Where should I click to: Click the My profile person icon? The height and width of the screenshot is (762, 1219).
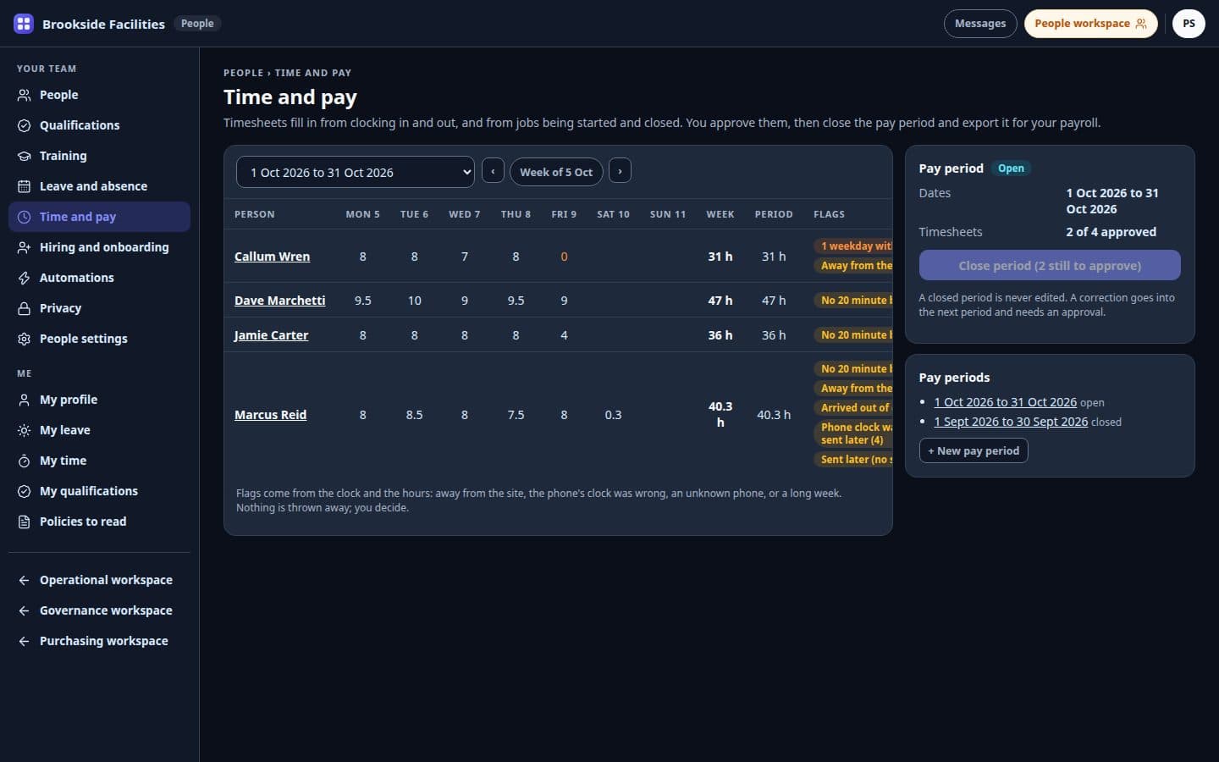click(x=24, y=400)
